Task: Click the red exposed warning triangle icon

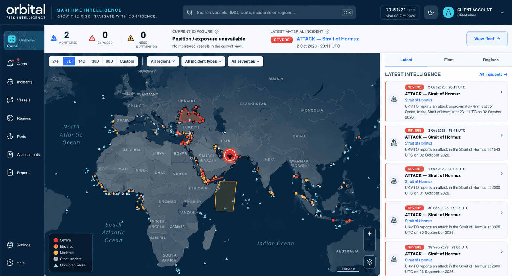Action: pyautogui.click(x=92, y=38)
